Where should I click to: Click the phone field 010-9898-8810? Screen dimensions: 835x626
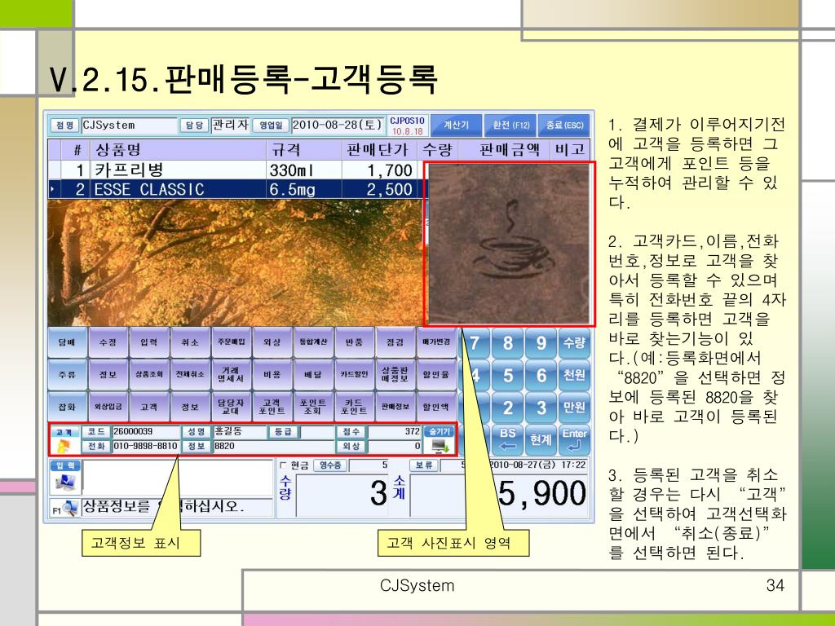(146, 446)
